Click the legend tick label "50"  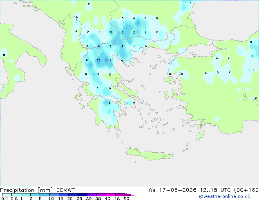[127, 198]
